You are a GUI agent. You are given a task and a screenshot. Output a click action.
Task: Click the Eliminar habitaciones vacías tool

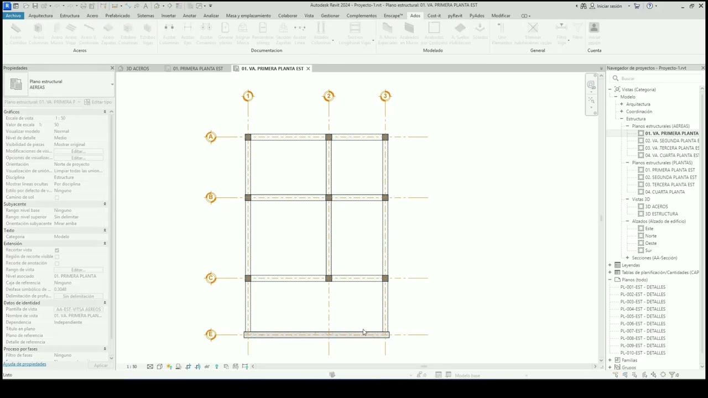pos(533,33)
